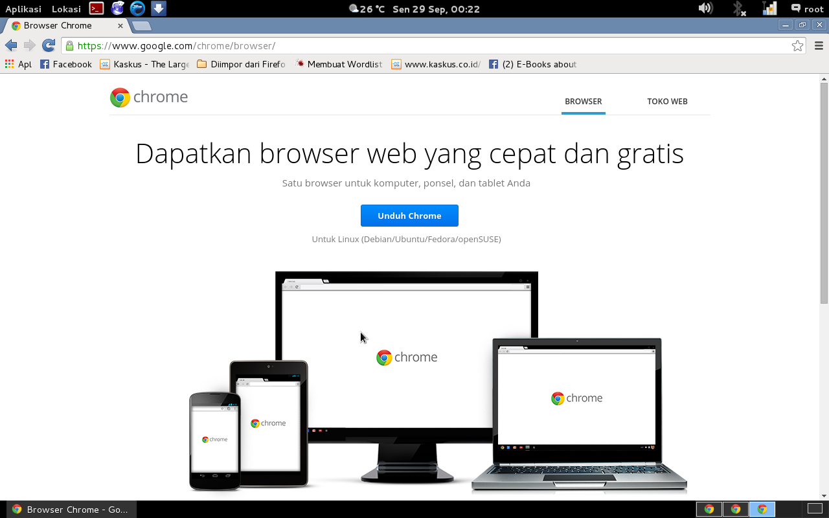Screen dimensions: 829x518
Task: Click the terminal icon in the top panel
Action: tap(95, 8)
